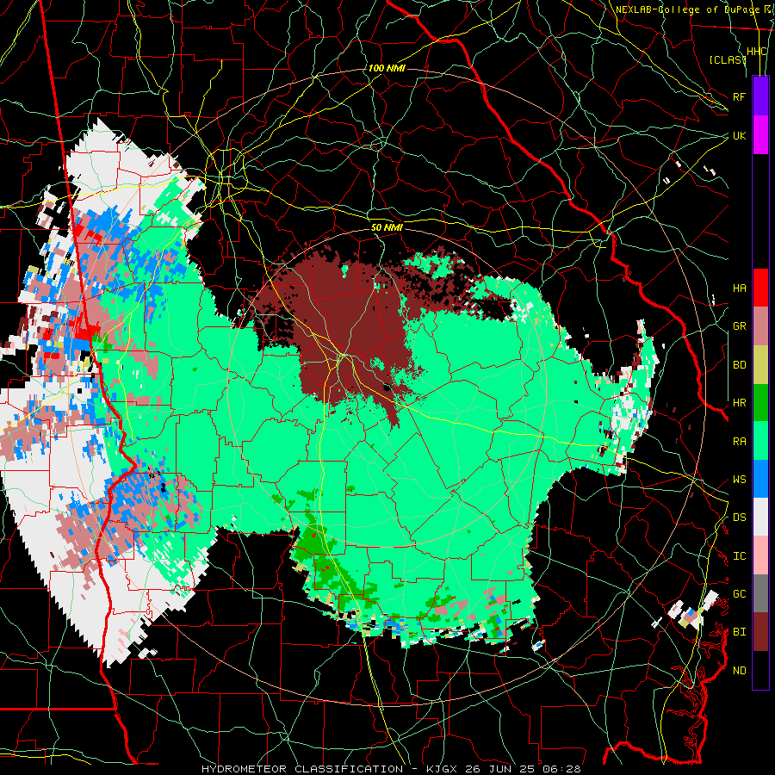775x775 pixels.
Task: Click the 'UK' legend label
Action: (x=740, y=135)
